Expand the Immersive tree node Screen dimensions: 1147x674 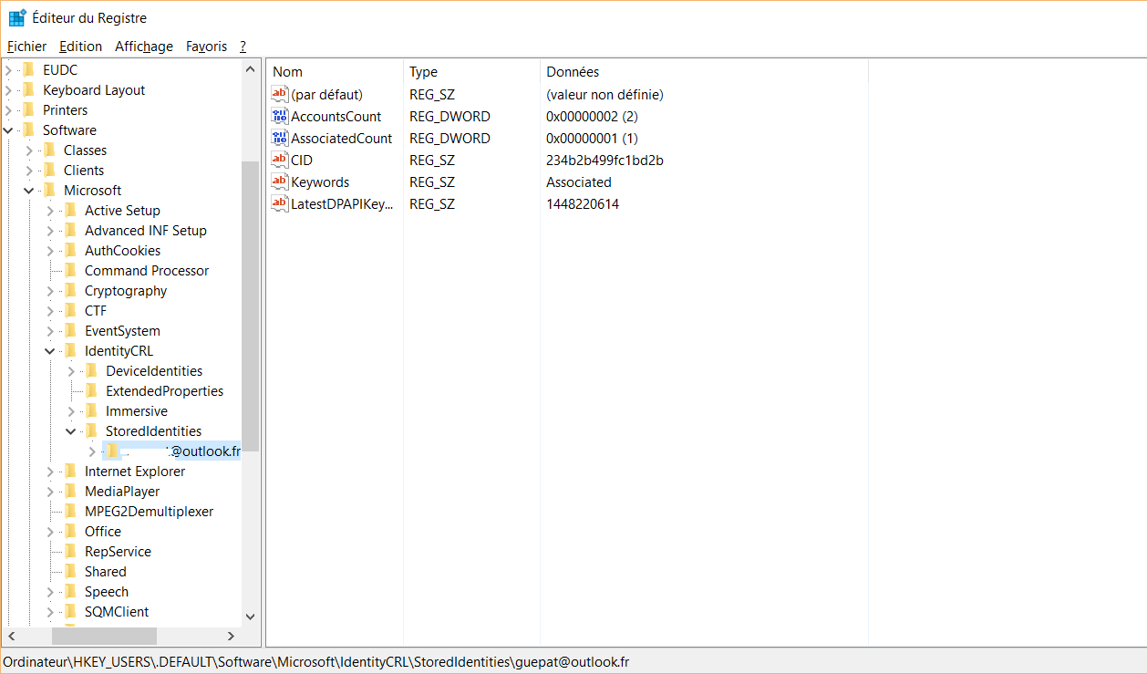tap(71, 410)
